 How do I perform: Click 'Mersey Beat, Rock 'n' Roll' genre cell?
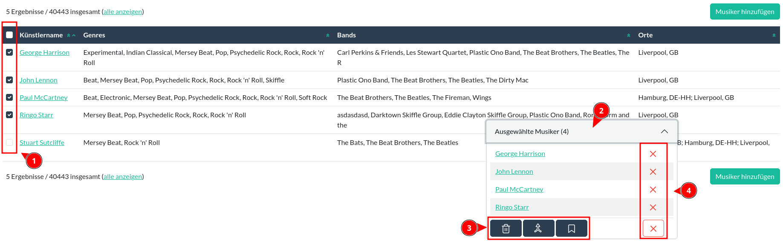(x=121, y=143)
